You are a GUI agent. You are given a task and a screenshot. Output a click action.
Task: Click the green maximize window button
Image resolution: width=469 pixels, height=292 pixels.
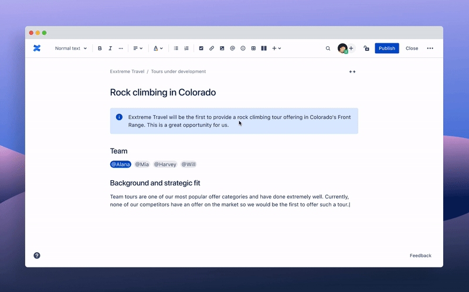pos(45,33)
